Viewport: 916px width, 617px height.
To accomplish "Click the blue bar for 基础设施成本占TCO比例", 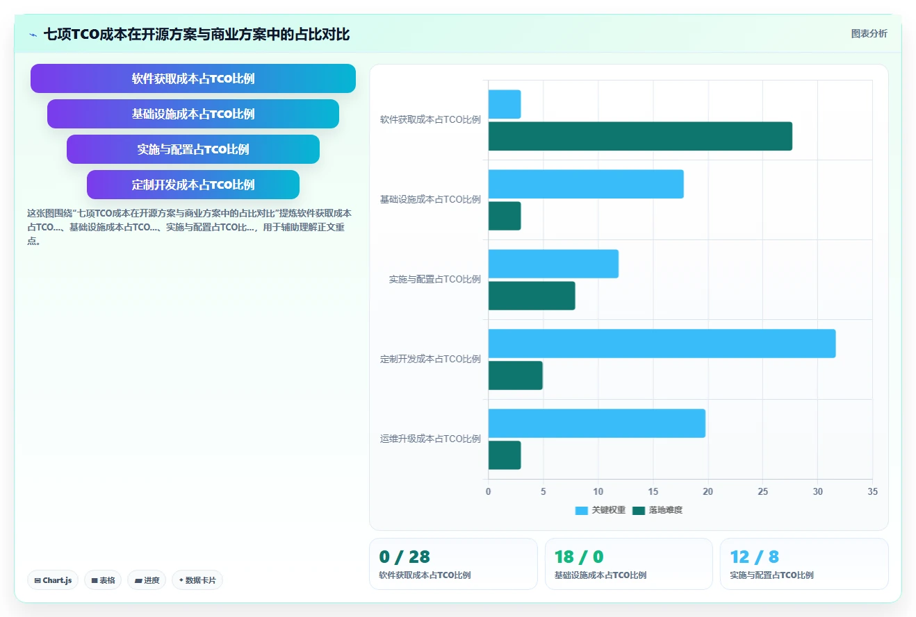I will [586, 184].
